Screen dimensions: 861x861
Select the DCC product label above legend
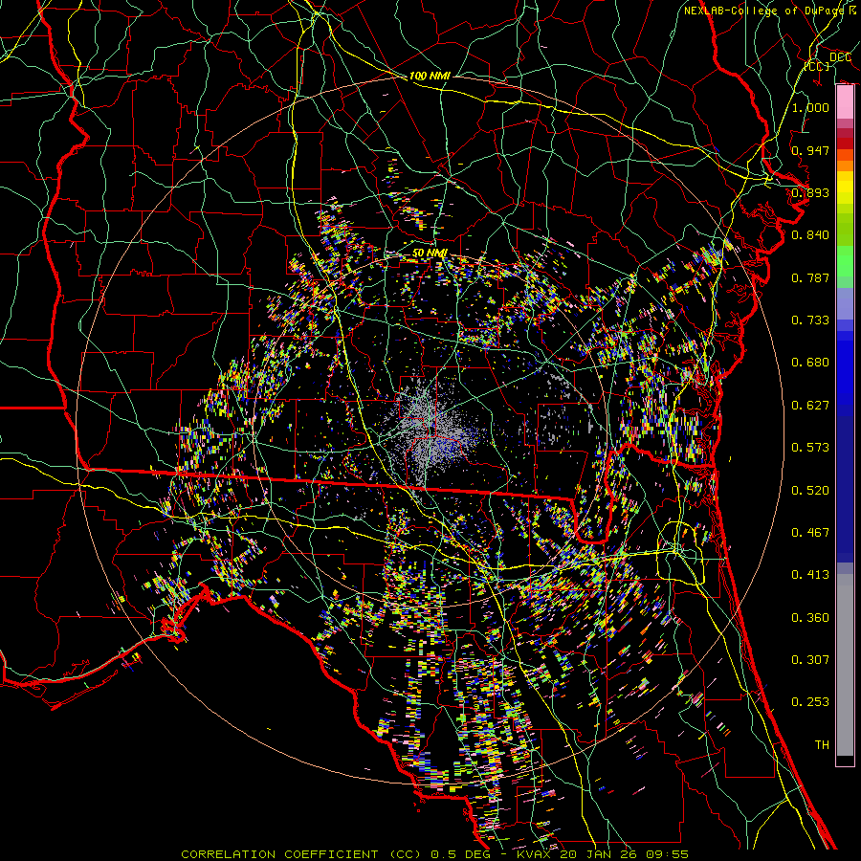click(840, 57)
